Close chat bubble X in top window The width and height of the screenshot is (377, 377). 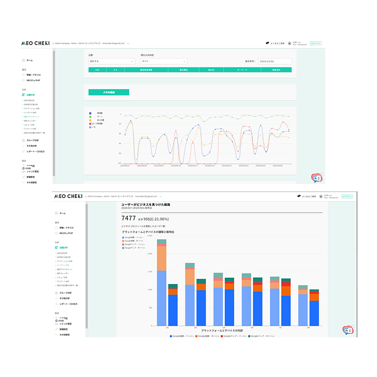coord(322,174)
